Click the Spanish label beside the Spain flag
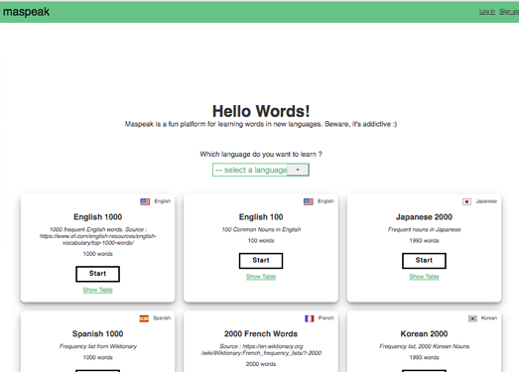 click(x=162, y=318)
